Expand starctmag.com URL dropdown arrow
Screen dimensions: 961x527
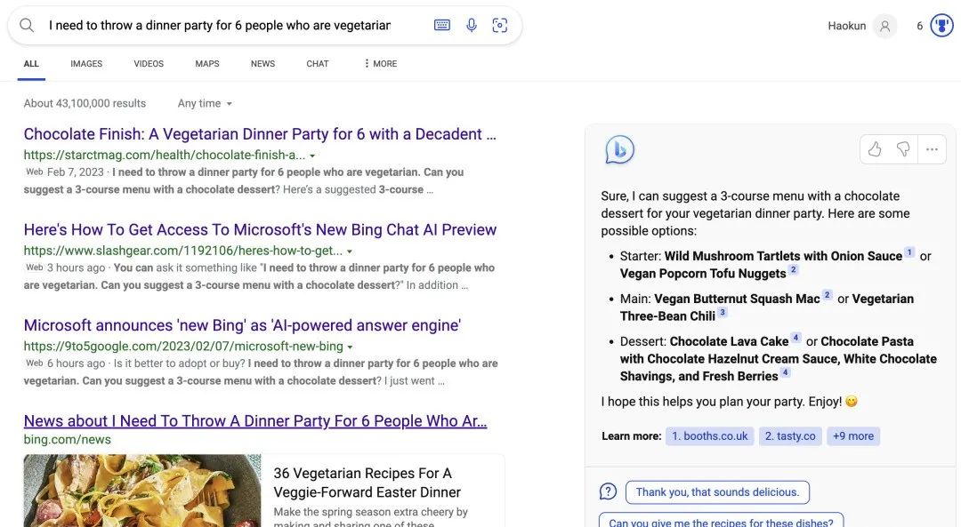pos(312,156)
